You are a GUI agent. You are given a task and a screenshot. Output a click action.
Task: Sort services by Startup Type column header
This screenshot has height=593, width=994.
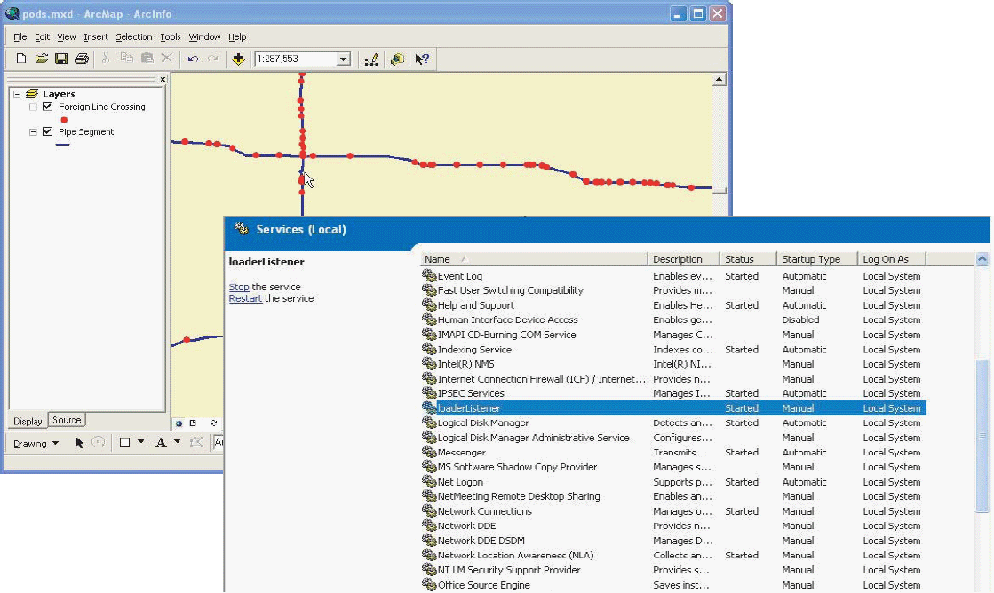[816, 259]
